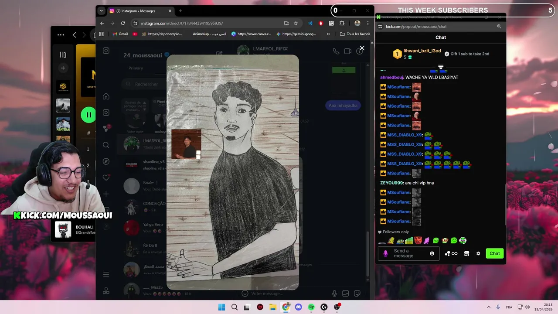Click the green Chat send button
The width and height of the screenshot is (558, 314).
(495, 253)
